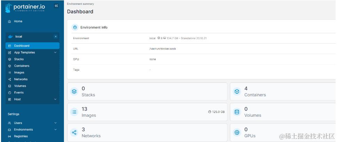Expand the Users submenu chevron
The height and width of the screenshot is (142, 337).
[x=55, y=123]
